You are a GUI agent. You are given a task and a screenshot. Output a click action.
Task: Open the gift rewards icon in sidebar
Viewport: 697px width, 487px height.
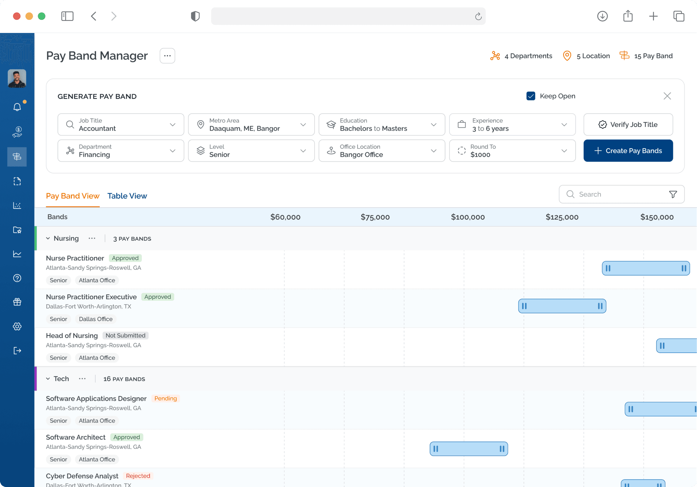17,302
